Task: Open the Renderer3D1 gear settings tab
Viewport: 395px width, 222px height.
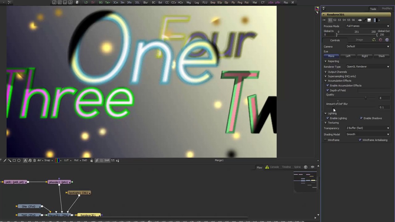Action: [380, 40]
